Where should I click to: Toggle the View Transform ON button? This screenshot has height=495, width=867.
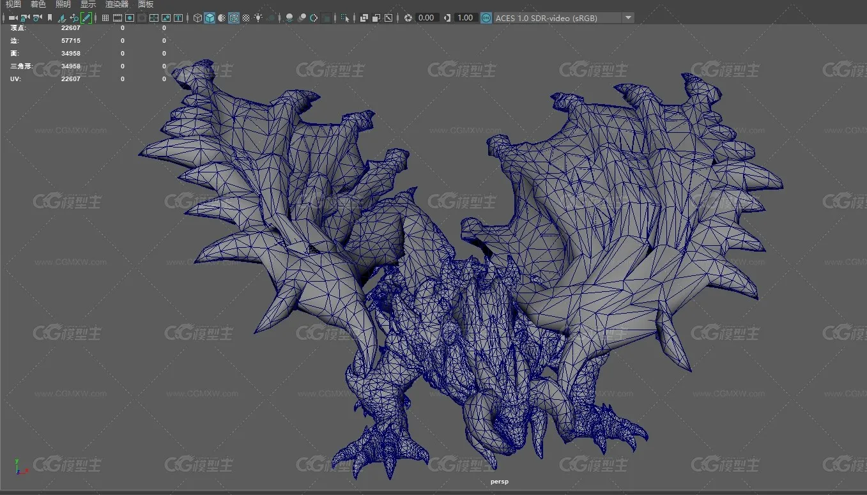[x=486, y=18]
